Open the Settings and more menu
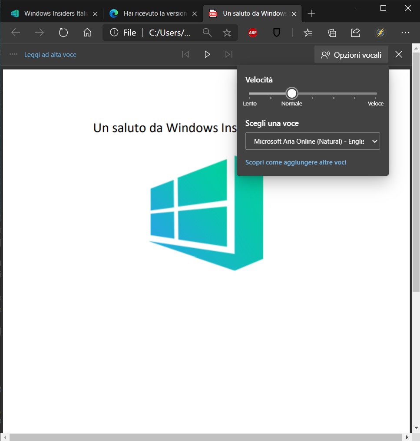The image size is (420, 441). (405, 33)
